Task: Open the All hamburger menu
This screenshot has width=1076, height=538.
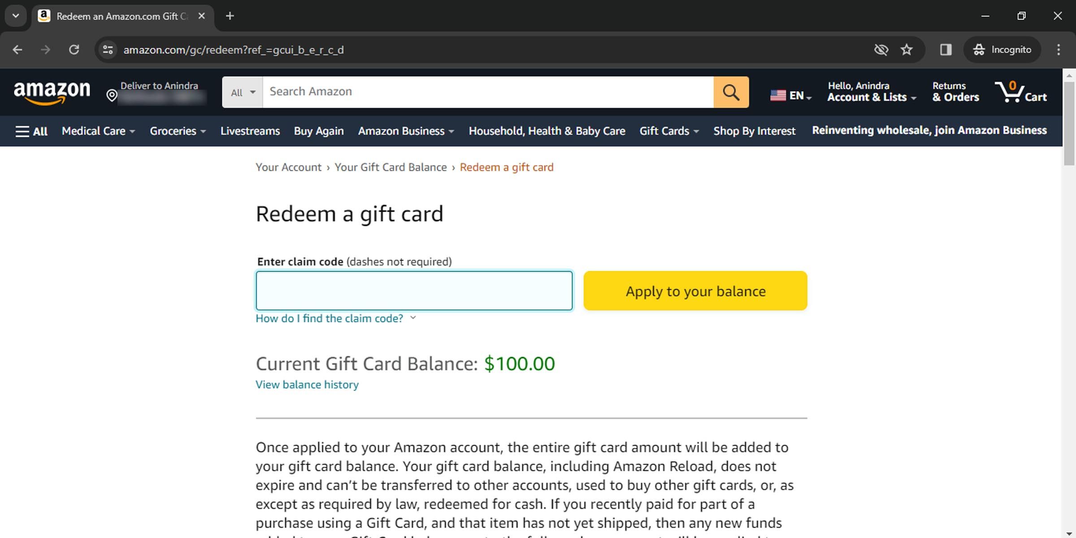Action: coord(31,131)
